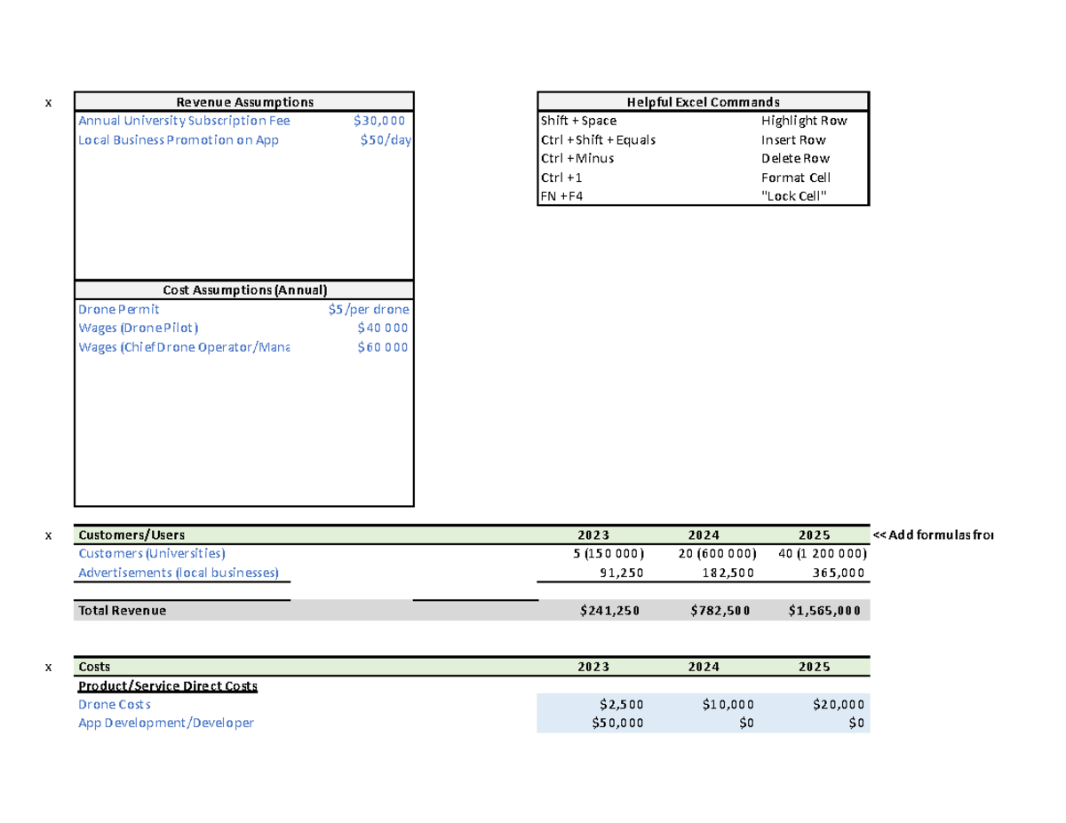Click the $1,565,000 total revenue value

(x=824, y=610)
